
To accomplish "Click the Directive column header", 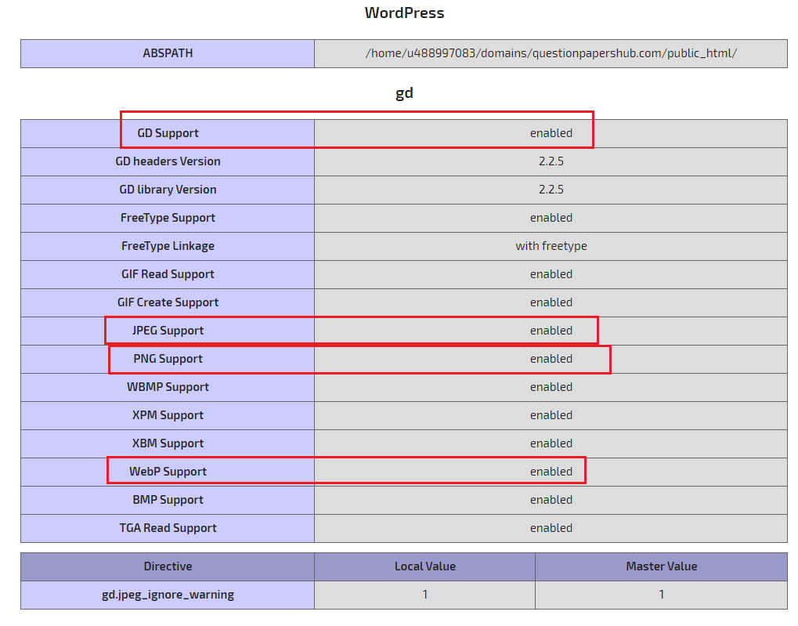I will tap(168, 567).
